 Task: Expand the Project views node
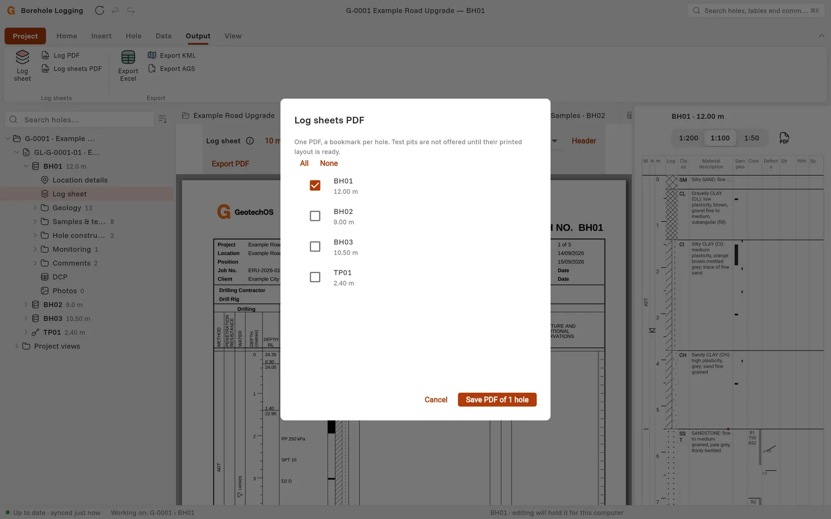click(x=17, y=346)
